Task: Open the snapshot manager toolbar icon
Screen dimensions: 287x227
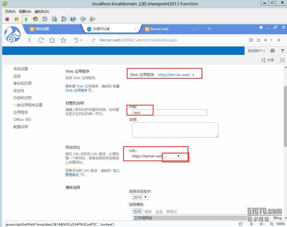Action: 64,19
